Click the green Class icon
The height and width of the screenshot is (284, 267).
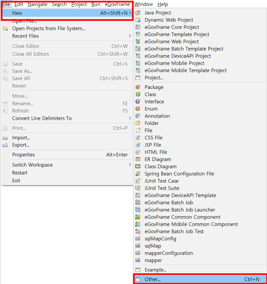138,94
